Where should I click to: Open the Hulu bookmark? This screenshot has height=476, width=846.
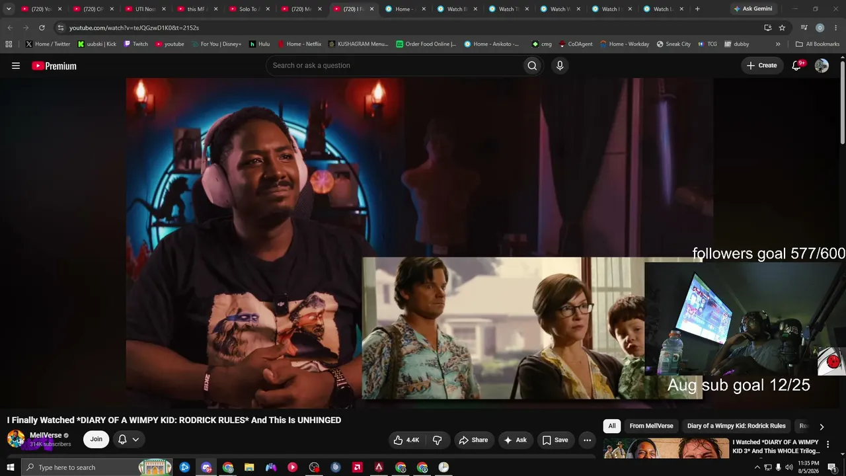(259, 44)
